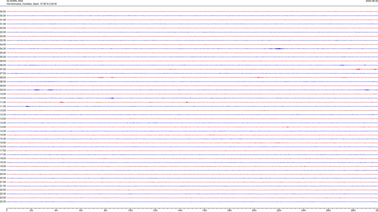Select the 04:30 trace label

pos(3,49)
